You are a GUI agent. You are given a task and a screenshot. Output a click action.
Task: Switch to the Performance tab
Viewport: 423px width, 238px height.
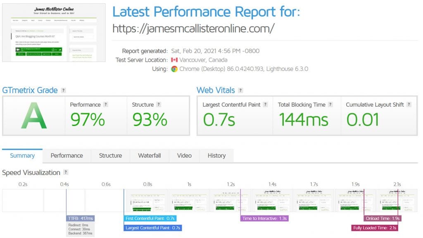click(67, 156)
